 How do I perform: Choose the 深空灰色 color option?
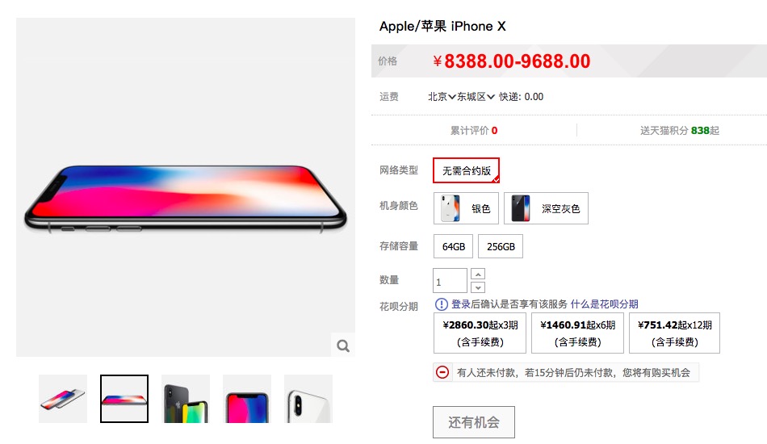(546, 208)
